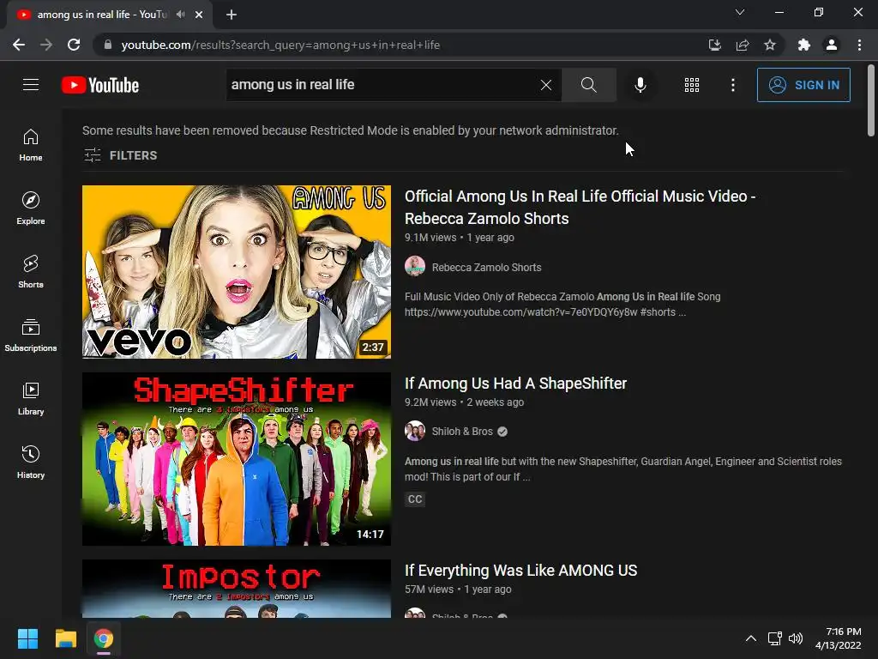The width and height of the screenshot is (878, 659).
Task: Open History in the sidebar
Action: coord(31,462)
